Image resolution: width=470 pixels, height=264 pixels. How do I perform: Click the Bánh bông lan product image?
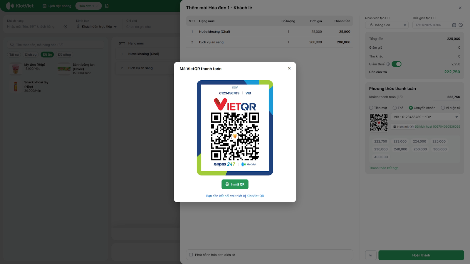click(x=64, y=69)
